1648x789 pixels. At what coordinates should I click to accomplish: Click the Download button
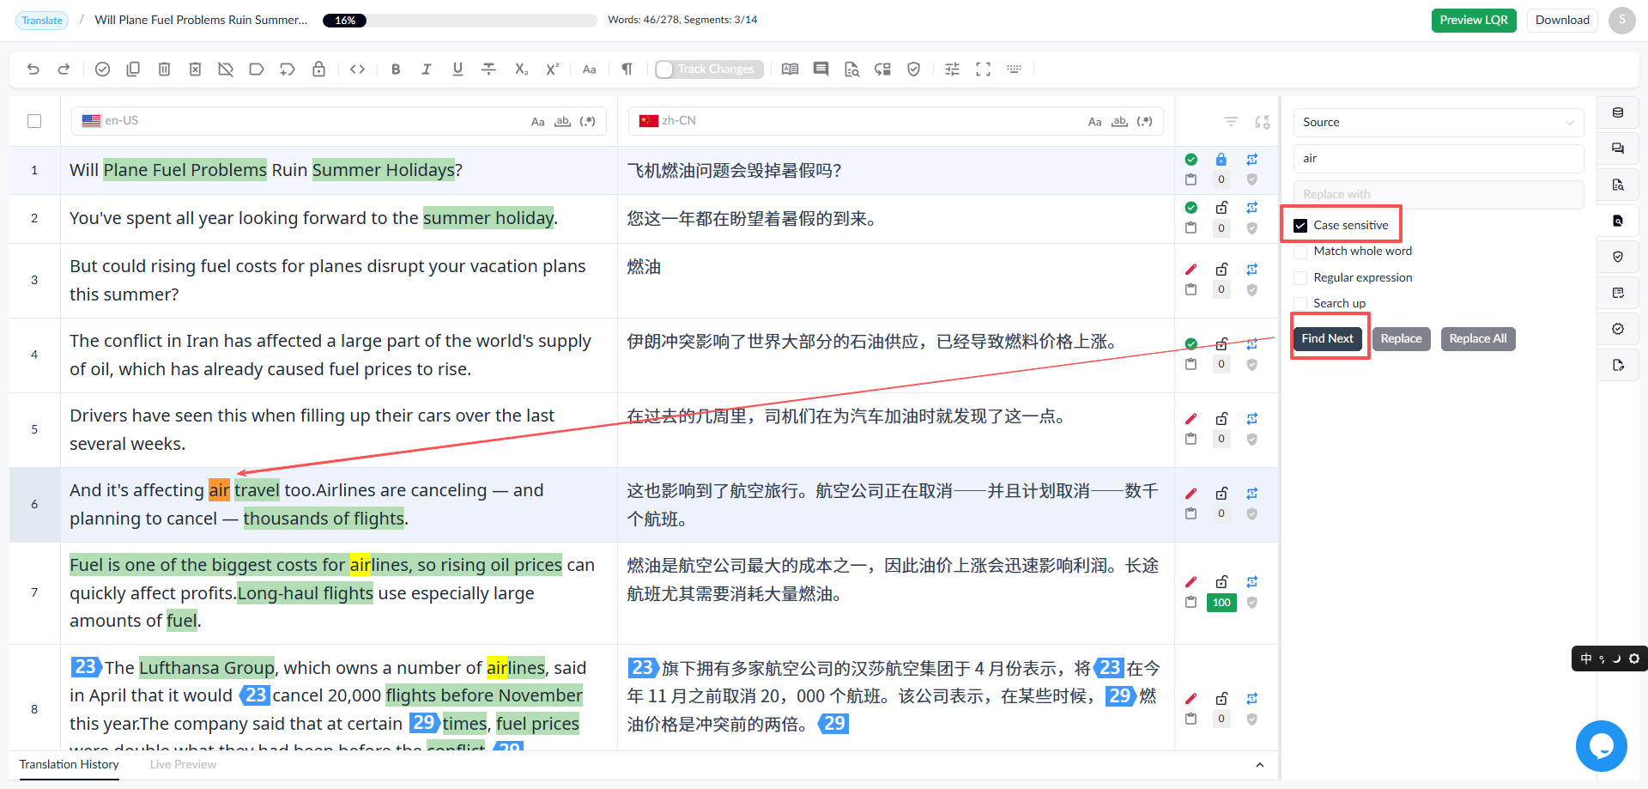[1562, 21]
